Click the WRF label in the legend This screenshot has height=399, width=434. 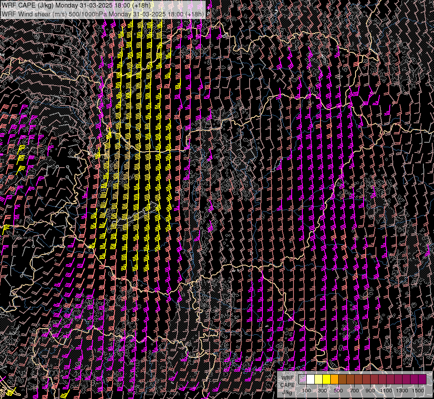288,378
